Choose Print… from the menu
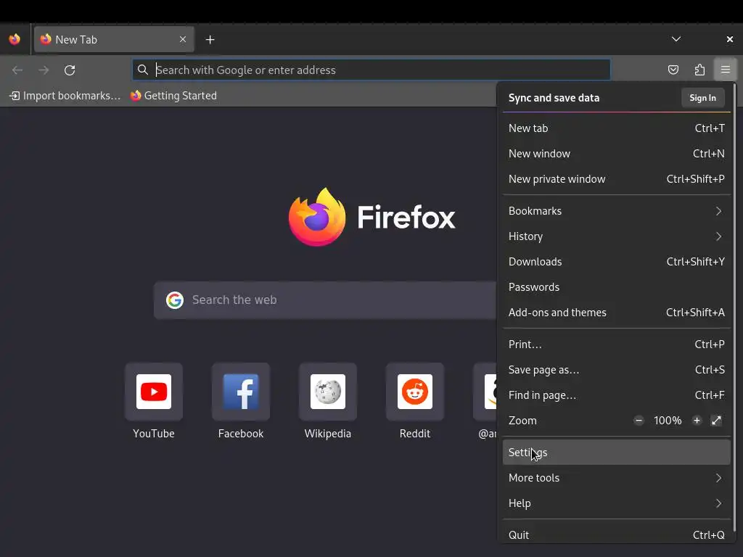 [x=617, y=344]
